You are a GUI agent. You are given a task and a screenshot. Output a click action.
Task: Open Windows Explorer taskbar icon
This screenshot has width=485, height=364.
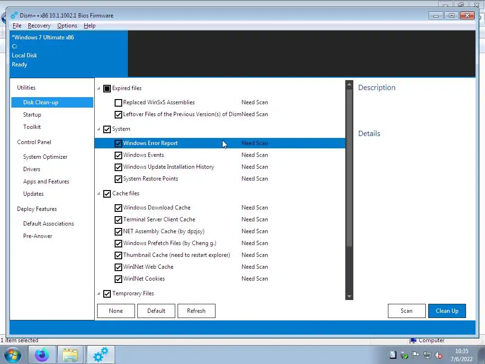pyautogui.click(x=70, y=355)
